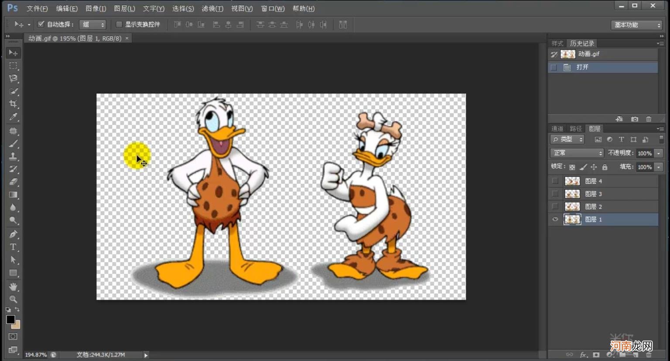Viewport: 670px width, 361px height.
Task: Show 图层 3 visibility box
Action: pos(555,194)
